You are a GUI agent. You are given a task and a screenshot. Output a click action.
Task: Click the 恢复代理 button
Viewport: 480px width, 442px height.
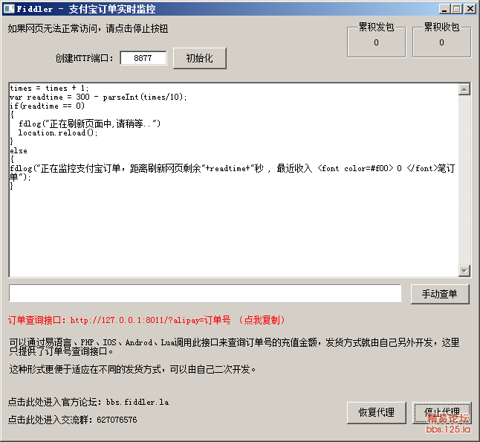(x=377, y=412)
